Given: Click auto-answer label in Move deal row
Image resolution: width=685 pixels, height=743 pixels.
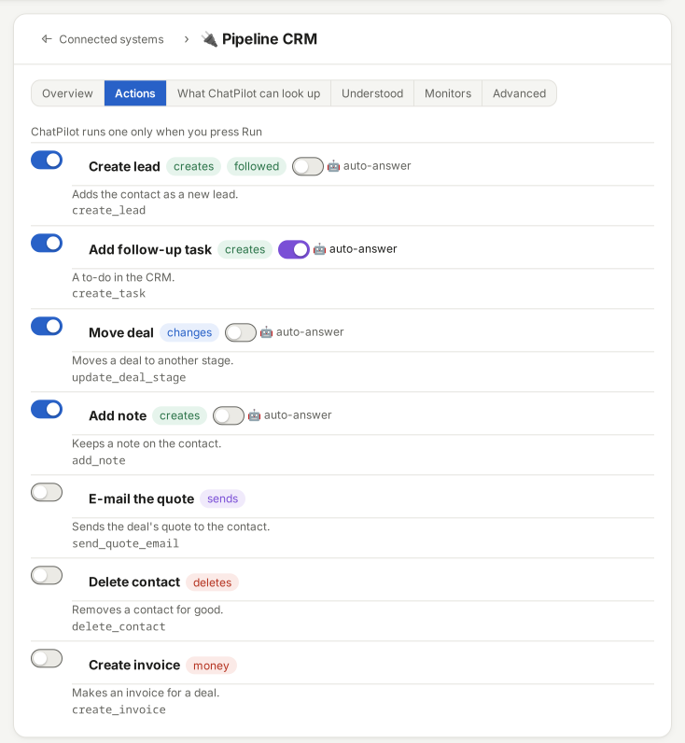Looking at the screenshot, I should pos(310,332).
